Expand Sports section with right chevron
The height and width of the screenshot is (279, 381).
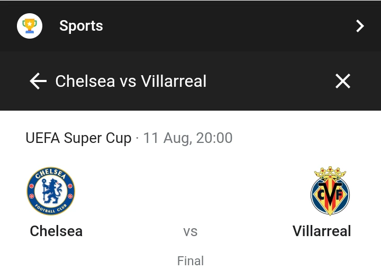tap(360, 26)
